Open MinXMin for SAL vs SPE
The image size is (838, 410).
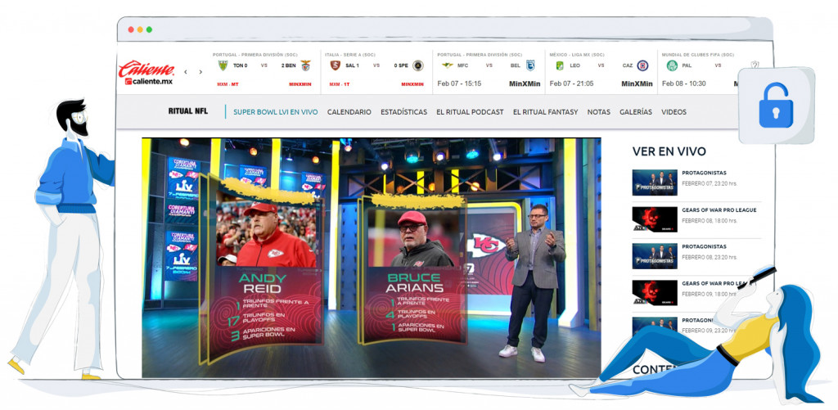412,84
